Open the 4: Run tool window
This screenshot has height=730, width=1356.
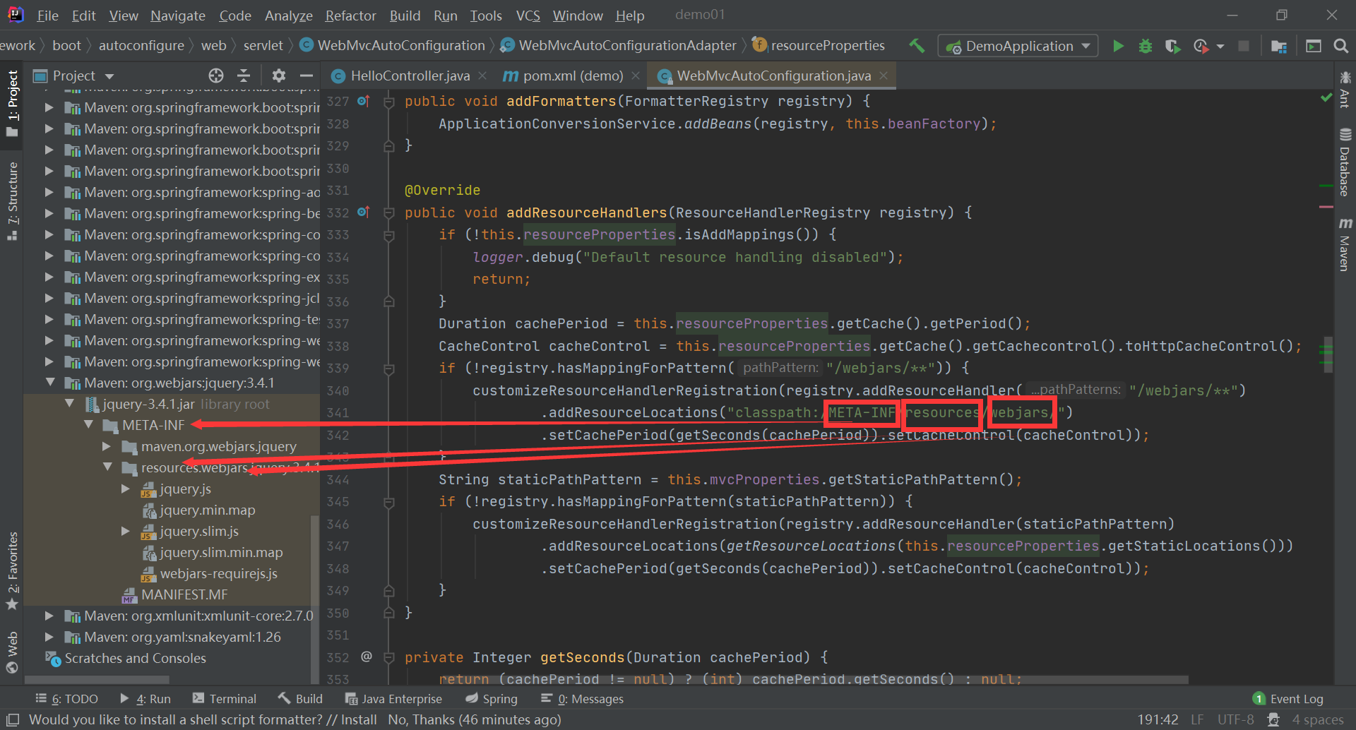tap(145, 699)
